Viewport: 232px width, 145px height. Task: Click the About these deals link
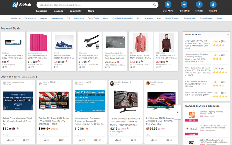(x=26, y=77)
